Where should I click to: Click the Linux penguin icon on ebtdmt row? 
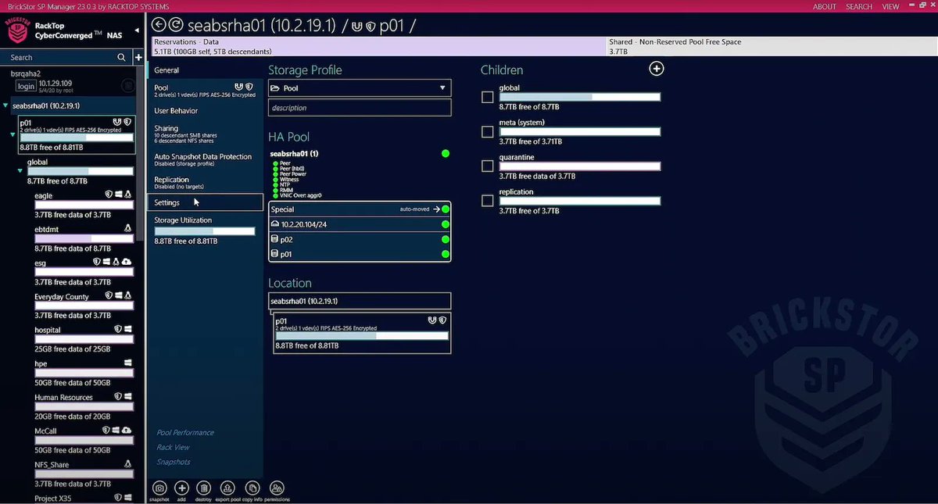pos(127,229)
